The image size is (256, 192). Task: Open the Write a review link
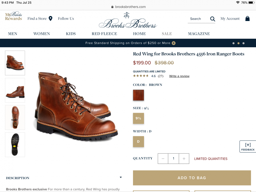click(x=179, y=76)
